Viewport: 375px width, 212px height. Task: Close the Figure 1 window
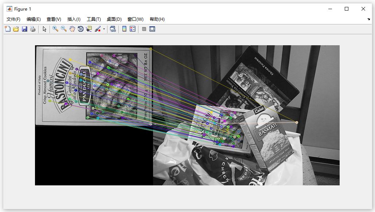(x=363, y=9)
